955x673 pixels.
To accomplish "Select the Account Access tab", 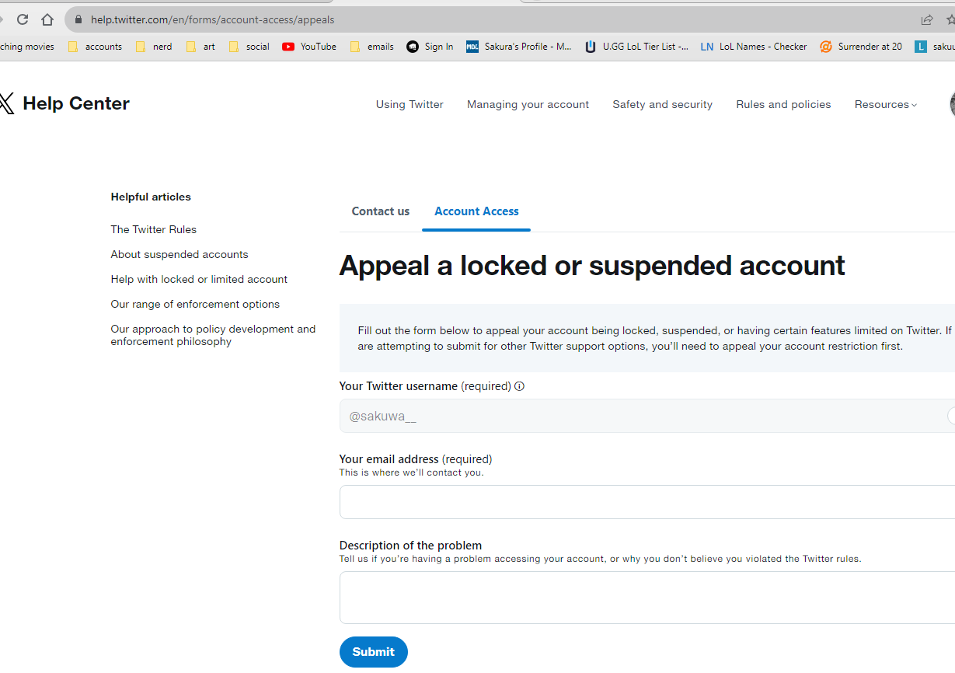I will pos(476,211).
